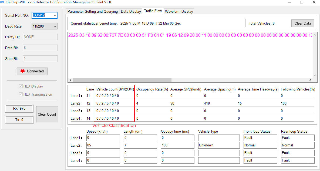Click the 'Vehicle count(S/1/2/3/4)' column header
The height and width of the screenshot is (171, 320).
click(x=115, y=89)
